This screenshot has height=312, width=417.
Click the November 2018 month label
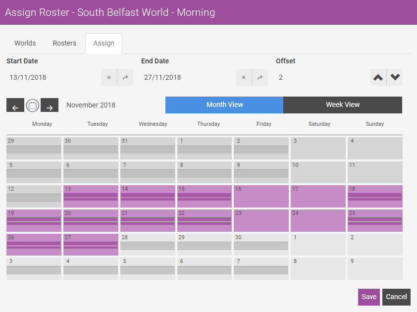coord(91,105)
